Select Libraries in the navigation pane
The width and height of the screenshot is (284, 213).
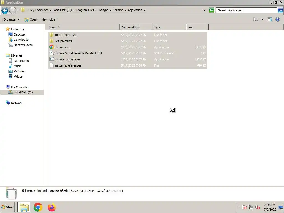click(17, 55)
